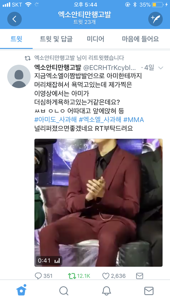Open the Search magnifier in bottom bar
The width and height of the screenshot is (170, 302).
pyautogui.click(x=64, y=291)
